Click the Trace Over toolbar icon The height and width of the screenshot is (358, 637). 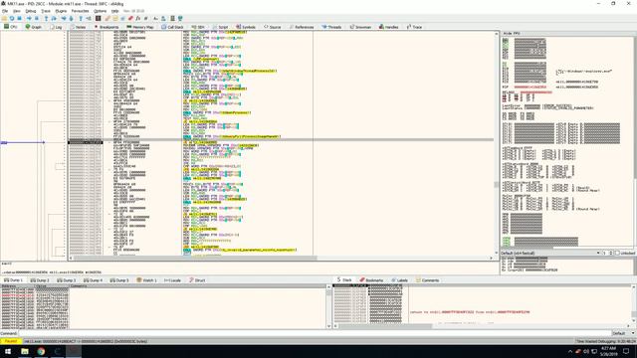(71, 18)
